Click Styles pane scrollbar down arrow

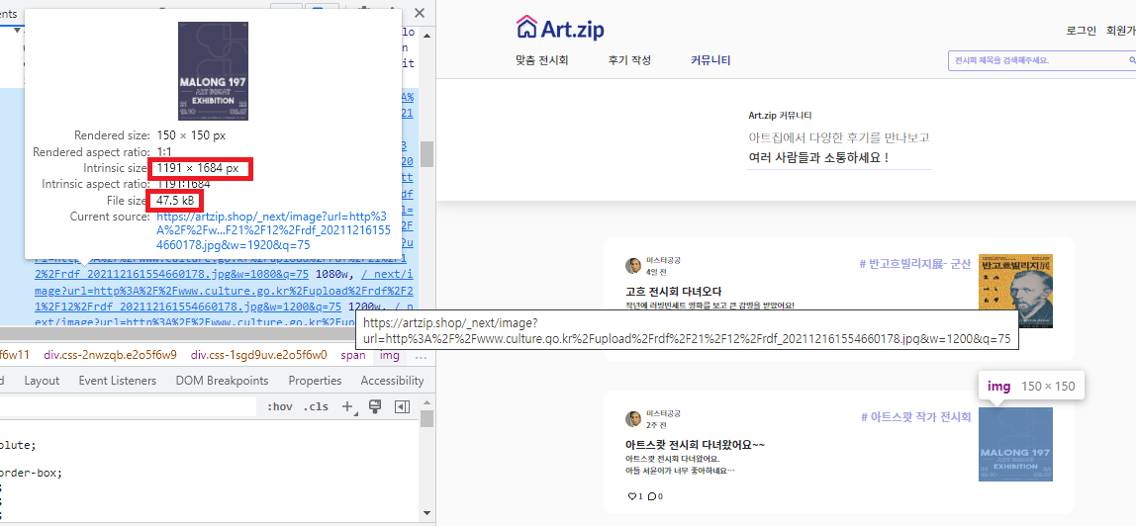(x=427, y=514)
